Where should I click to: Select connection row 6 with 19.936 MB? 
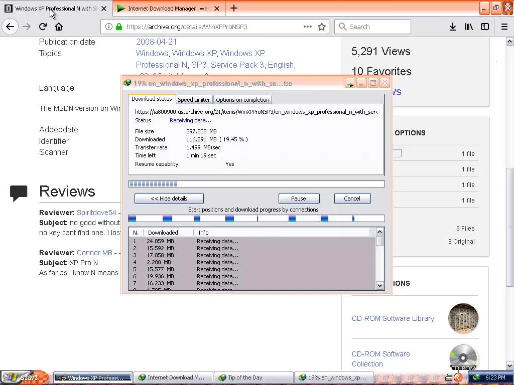pos(252,276)
